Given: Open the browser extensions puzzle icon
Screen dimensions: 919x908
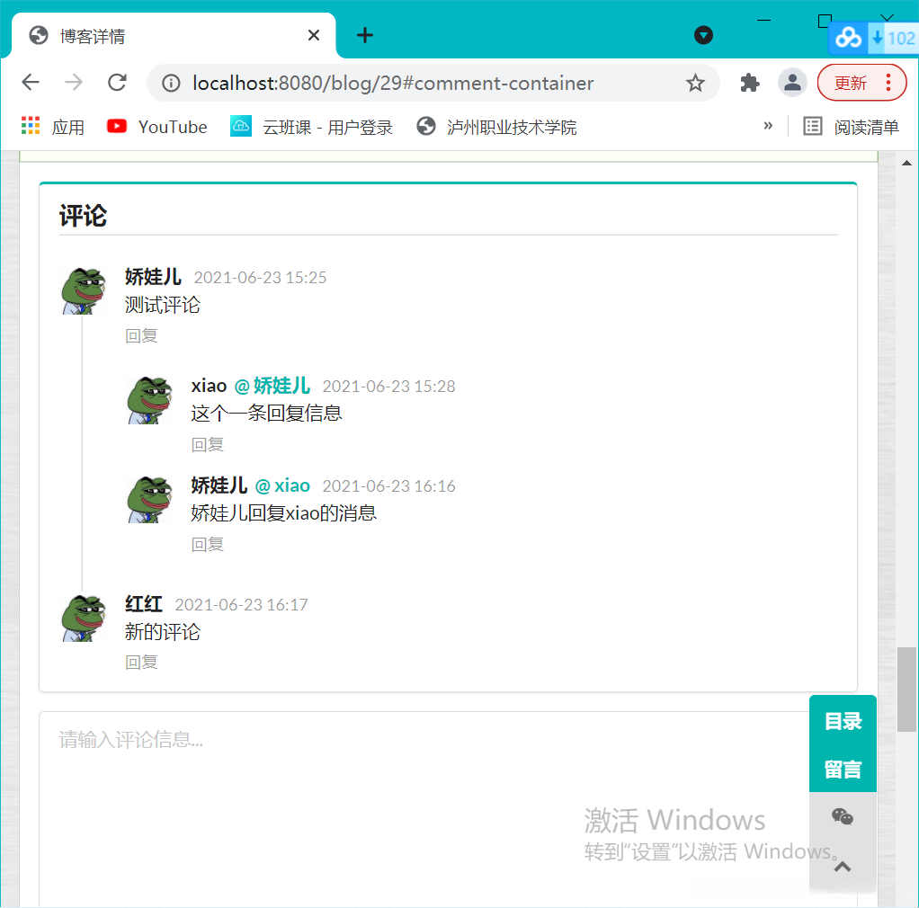Looking at the screenshot, I should coord(749,82).
